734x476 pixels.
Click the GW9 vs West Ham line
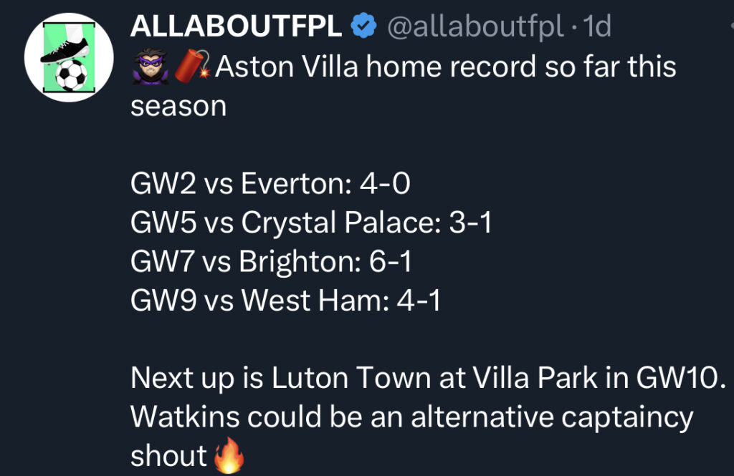(285, 301)
